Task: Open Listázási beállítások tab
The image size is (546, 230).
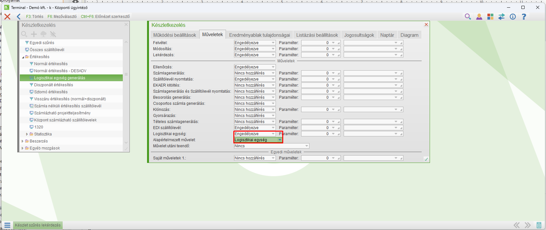Action: pyautogui.click(x=317, y=35)
